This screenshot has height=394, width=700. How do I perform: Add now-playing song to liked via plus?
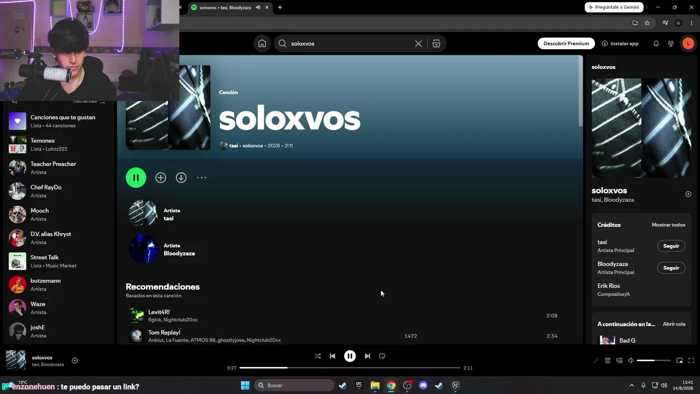pos(75,361)
